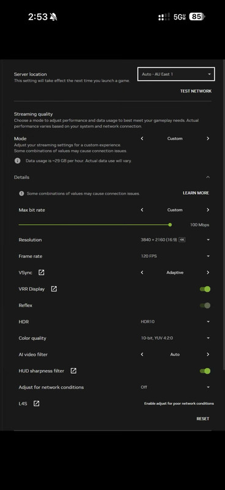Tap the Enable adjust for poor network text

[x=179, y=404]
